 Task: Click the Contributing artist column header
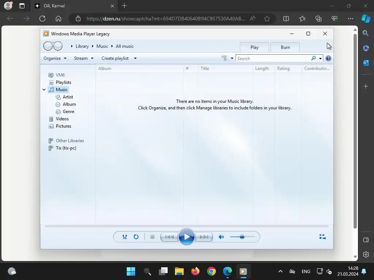click(x=317, y=69)
